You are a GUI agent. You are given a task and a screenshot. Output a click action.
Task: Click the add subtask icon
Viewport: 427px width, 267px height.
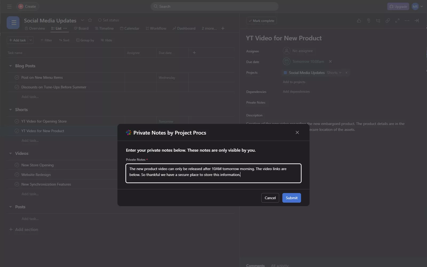pos(378,21)
